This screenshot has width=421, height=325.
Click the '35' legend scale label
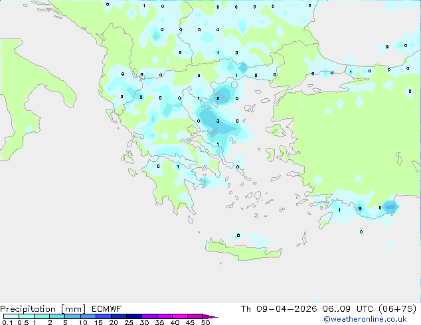coord(159,322)
